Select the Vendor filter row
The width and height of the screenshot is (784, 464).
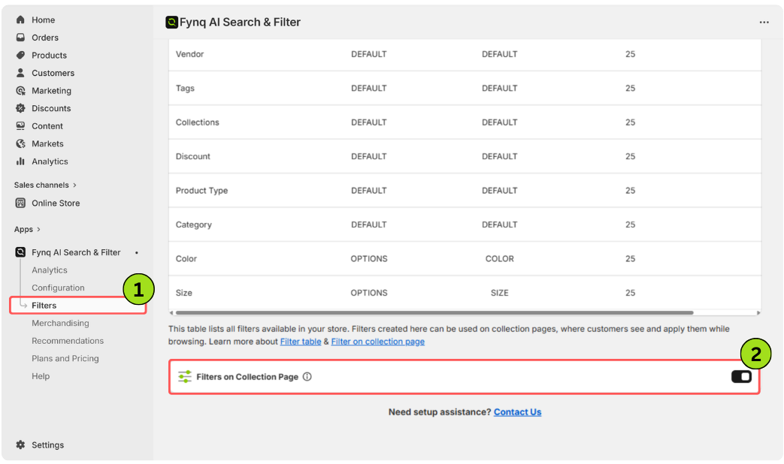[465, 54]
